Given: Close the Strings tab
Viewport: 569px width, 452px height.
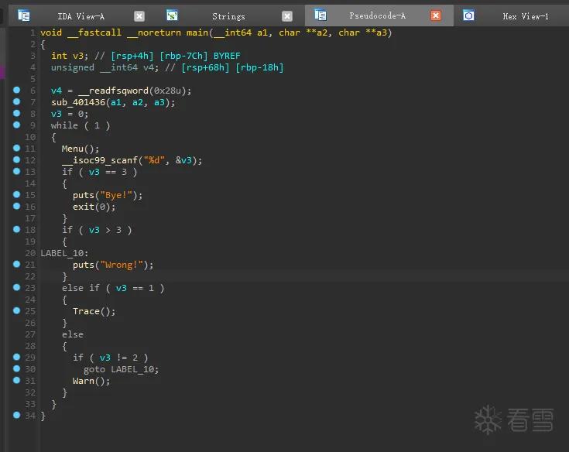Looking at the screenshot, I should coord(287,16).
